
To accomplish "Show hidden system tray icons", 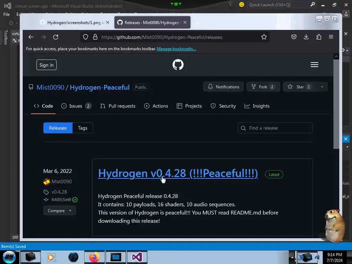I will pos(292,257).
